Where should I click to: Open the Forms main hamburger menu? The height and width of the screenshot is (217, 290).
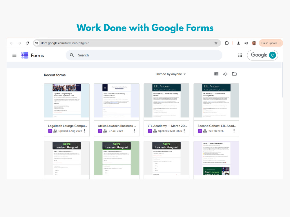coord(14,55)
